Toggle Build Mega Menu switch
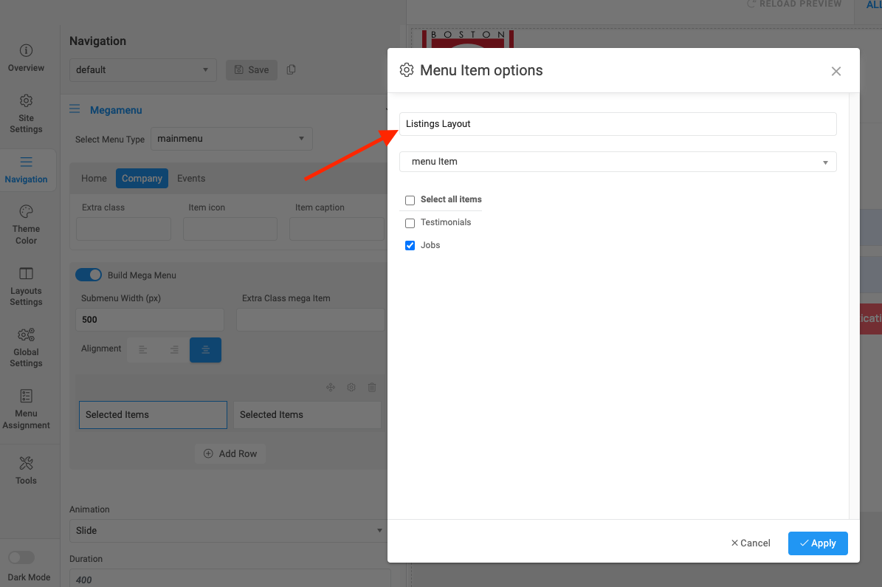The image size is (882, 587). coord(89,275)
